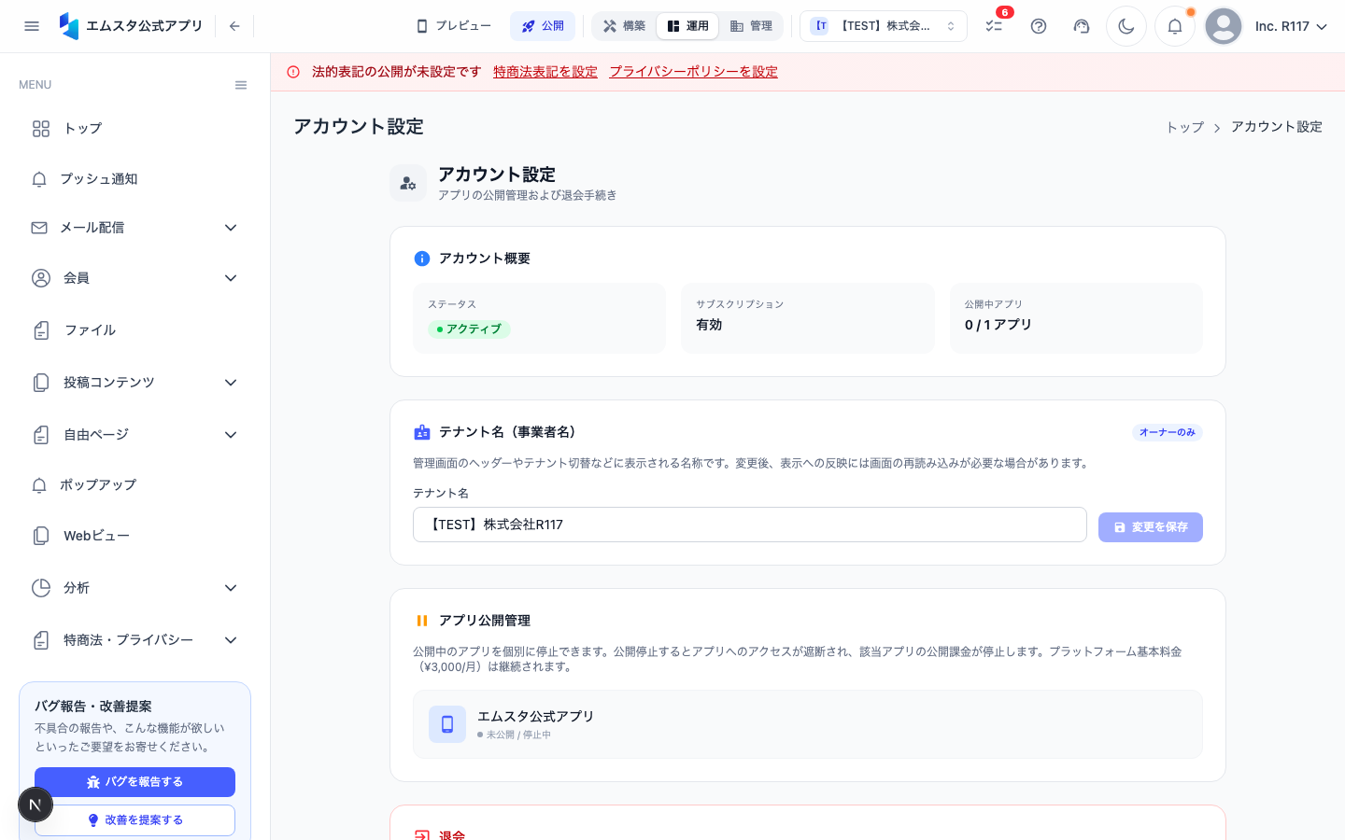Click the Next.js N badge icon

click(x=35, y=805)
